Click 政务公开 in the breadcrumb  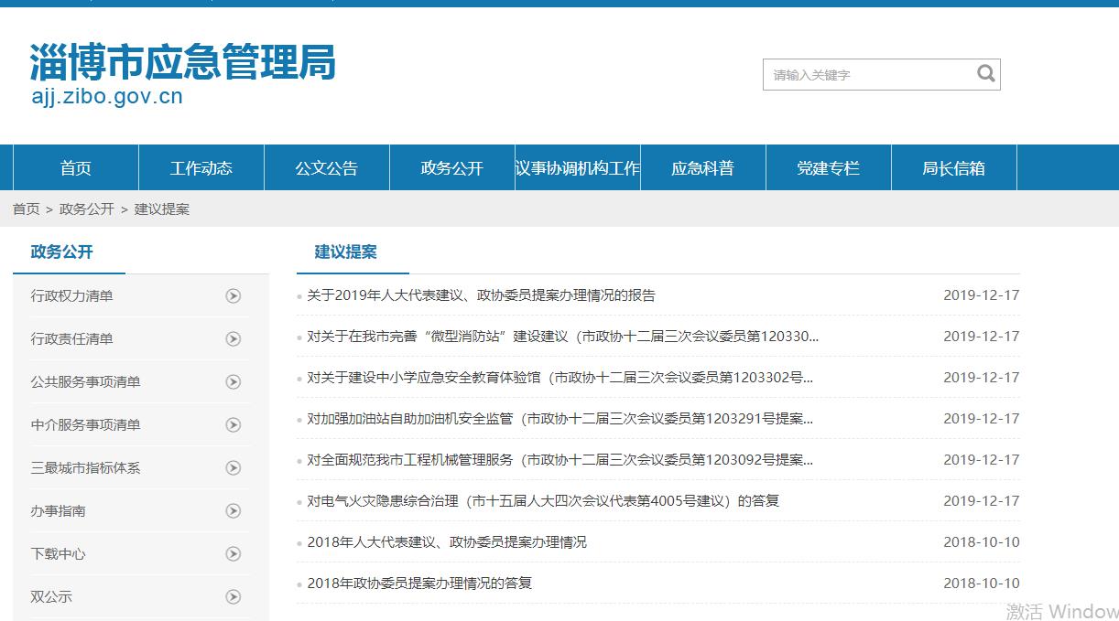click(87, 209)
